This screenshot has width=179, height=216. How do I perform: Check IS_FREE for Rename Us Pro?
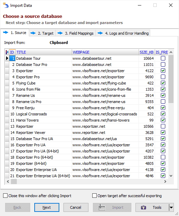coord(163,102)
